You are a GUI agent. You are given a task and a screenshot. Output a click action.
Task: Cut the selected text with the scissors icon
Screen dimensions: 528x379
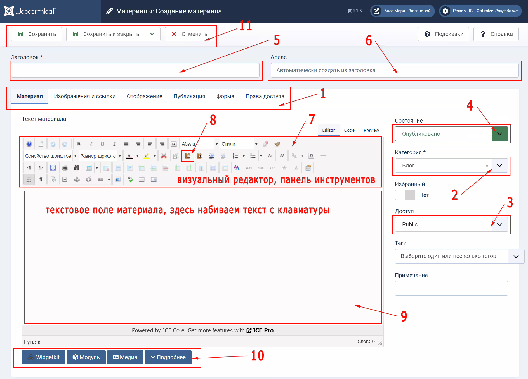click(164, 156)
